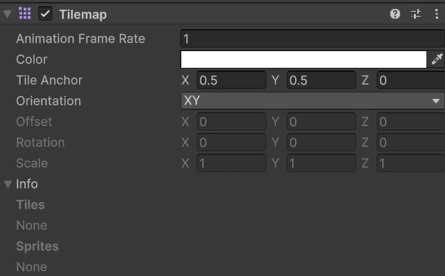This screenshot has height=276, width=445.
Task: Open the Tilemap component help reference
Action: (x=394, y=14)
